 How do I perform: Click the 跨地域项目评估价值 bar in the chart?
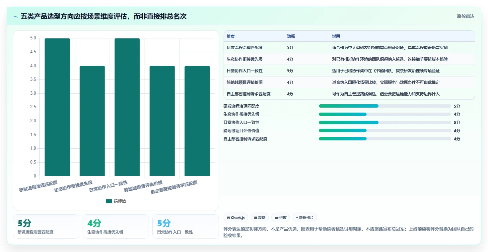click(162, 121)
